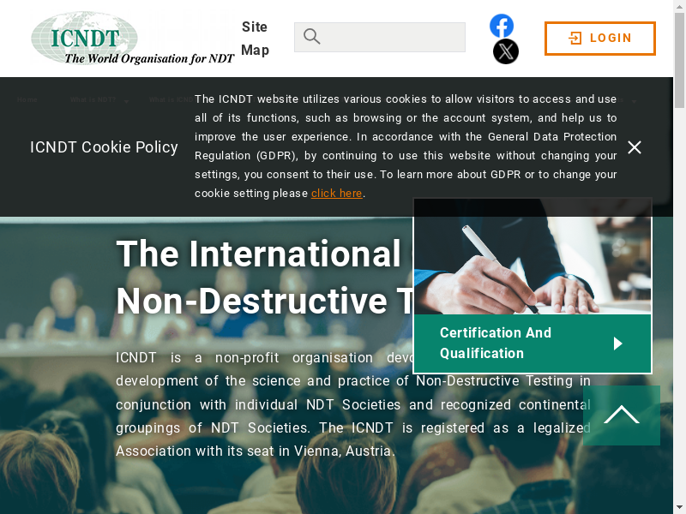Dismiss the cookie policy banner with X

point(635,147)
